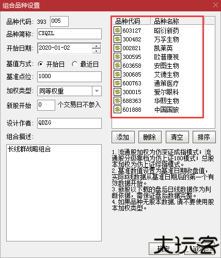Click the stock icon beside 603127
This screenshot has height=258, width=221.
pos(117,31)
